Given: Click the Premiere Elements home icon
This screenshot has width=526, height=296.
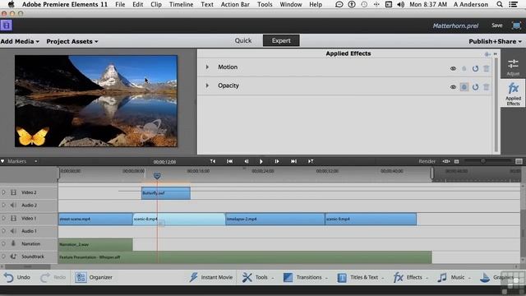Looking at the screenshot, I should coord(7,25).
